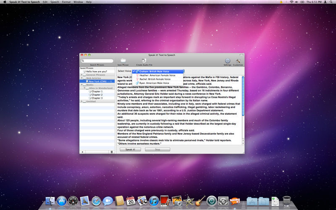Open the Customize toolbar tools icon
336x210 pixels.
tap(238, 60)
